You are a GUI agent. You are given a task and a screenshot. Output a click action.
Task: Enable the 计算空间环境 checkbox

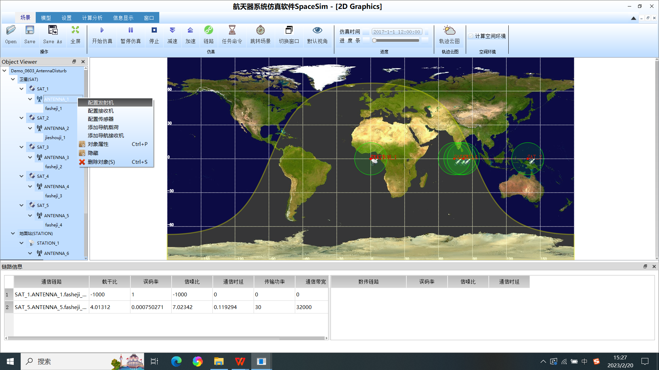click(471, 36)
